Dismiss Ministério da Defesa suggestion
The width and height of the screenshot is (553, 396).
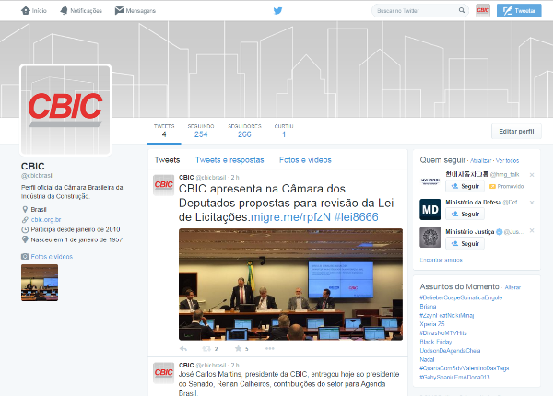click(x=531, y=201)
